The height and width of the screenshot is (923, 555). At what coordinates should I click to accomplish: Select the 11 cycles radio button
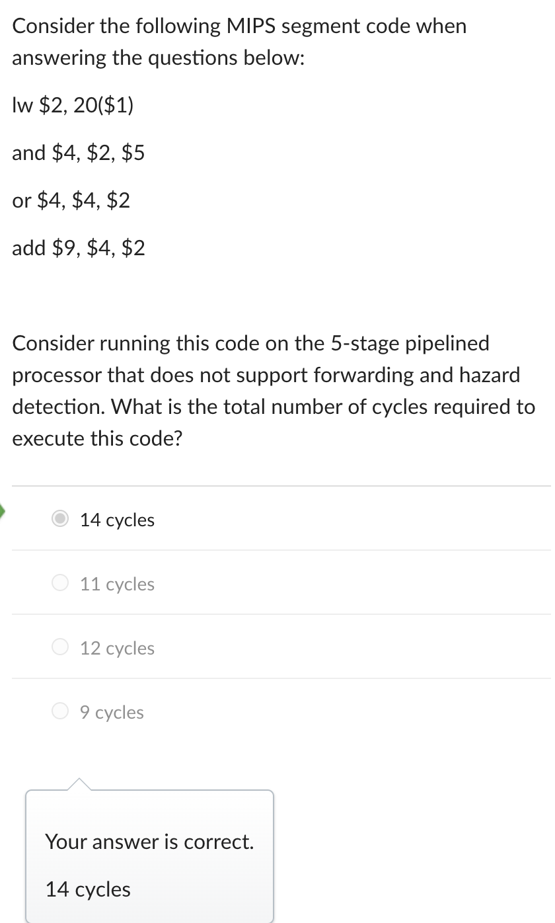tap(60, 584)
